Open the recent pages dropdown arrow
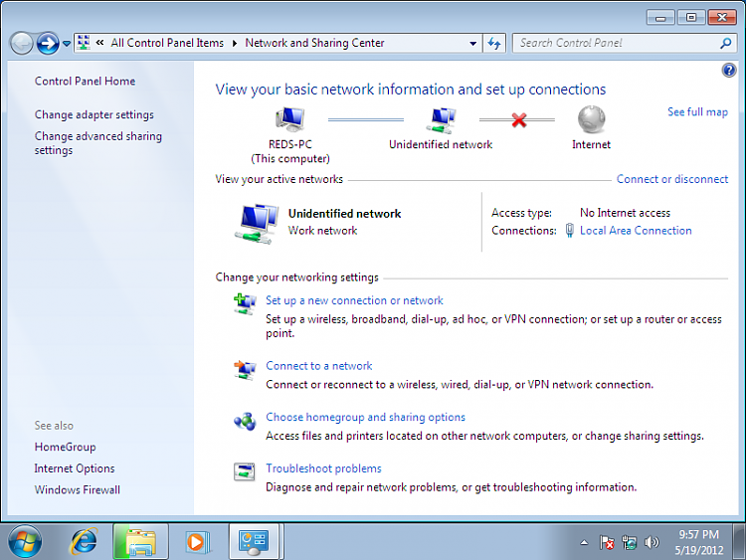The width and height of the screenshot is (746, 560). pos(67,44)
